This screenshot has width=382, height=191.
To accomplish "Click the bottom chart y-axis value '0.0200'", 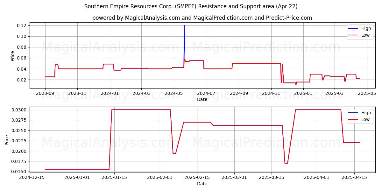I will tap(20, 151).
